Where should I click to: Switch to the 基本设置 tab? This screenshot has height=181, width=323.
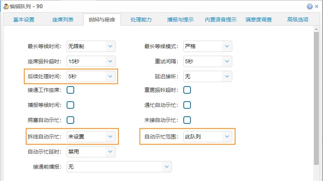(x=24, y=20)
